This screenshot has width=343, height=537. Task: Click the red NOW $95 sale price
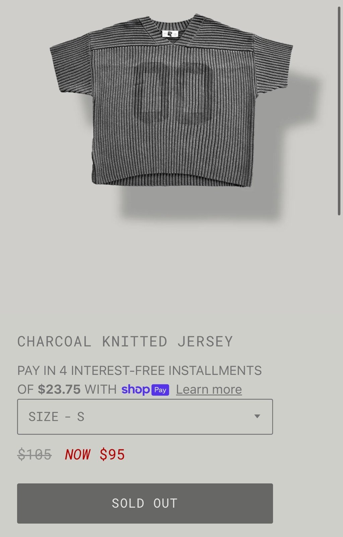pyautogui.click(x=95, y=455)
